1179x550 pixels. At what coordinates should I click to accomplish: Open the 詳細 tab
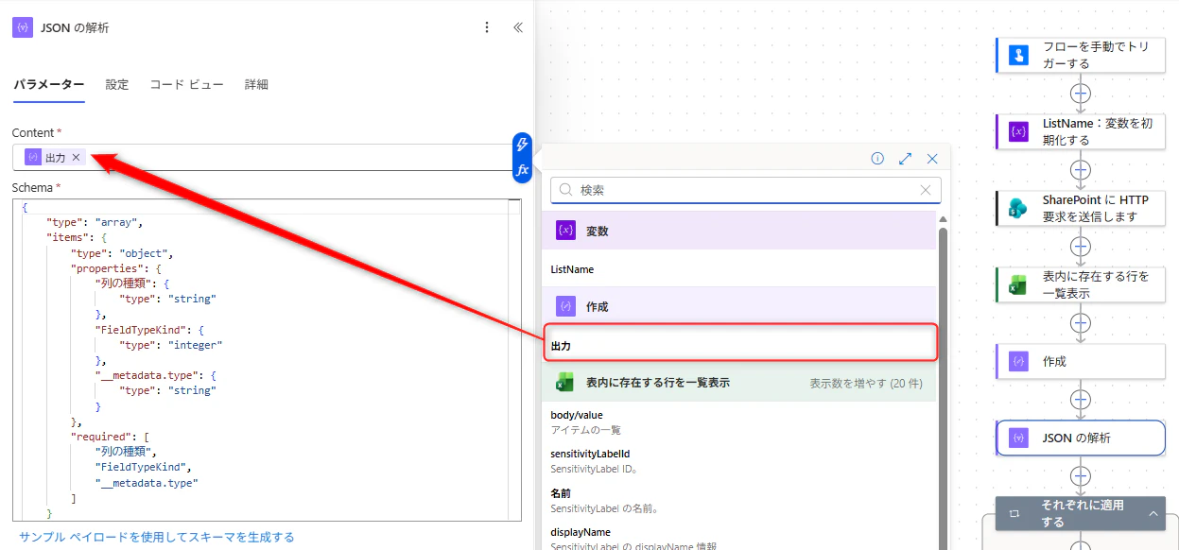coord(256,84)
